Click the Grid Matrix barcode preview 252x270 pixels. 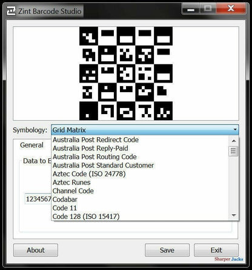coord(126,73)
